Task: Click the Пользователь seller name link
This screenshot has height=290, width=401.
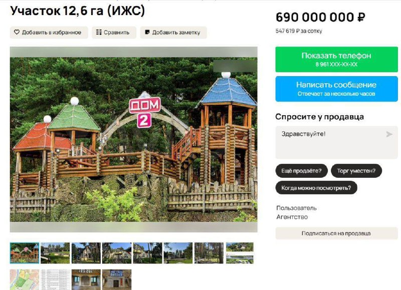Action: pos(296,208)
